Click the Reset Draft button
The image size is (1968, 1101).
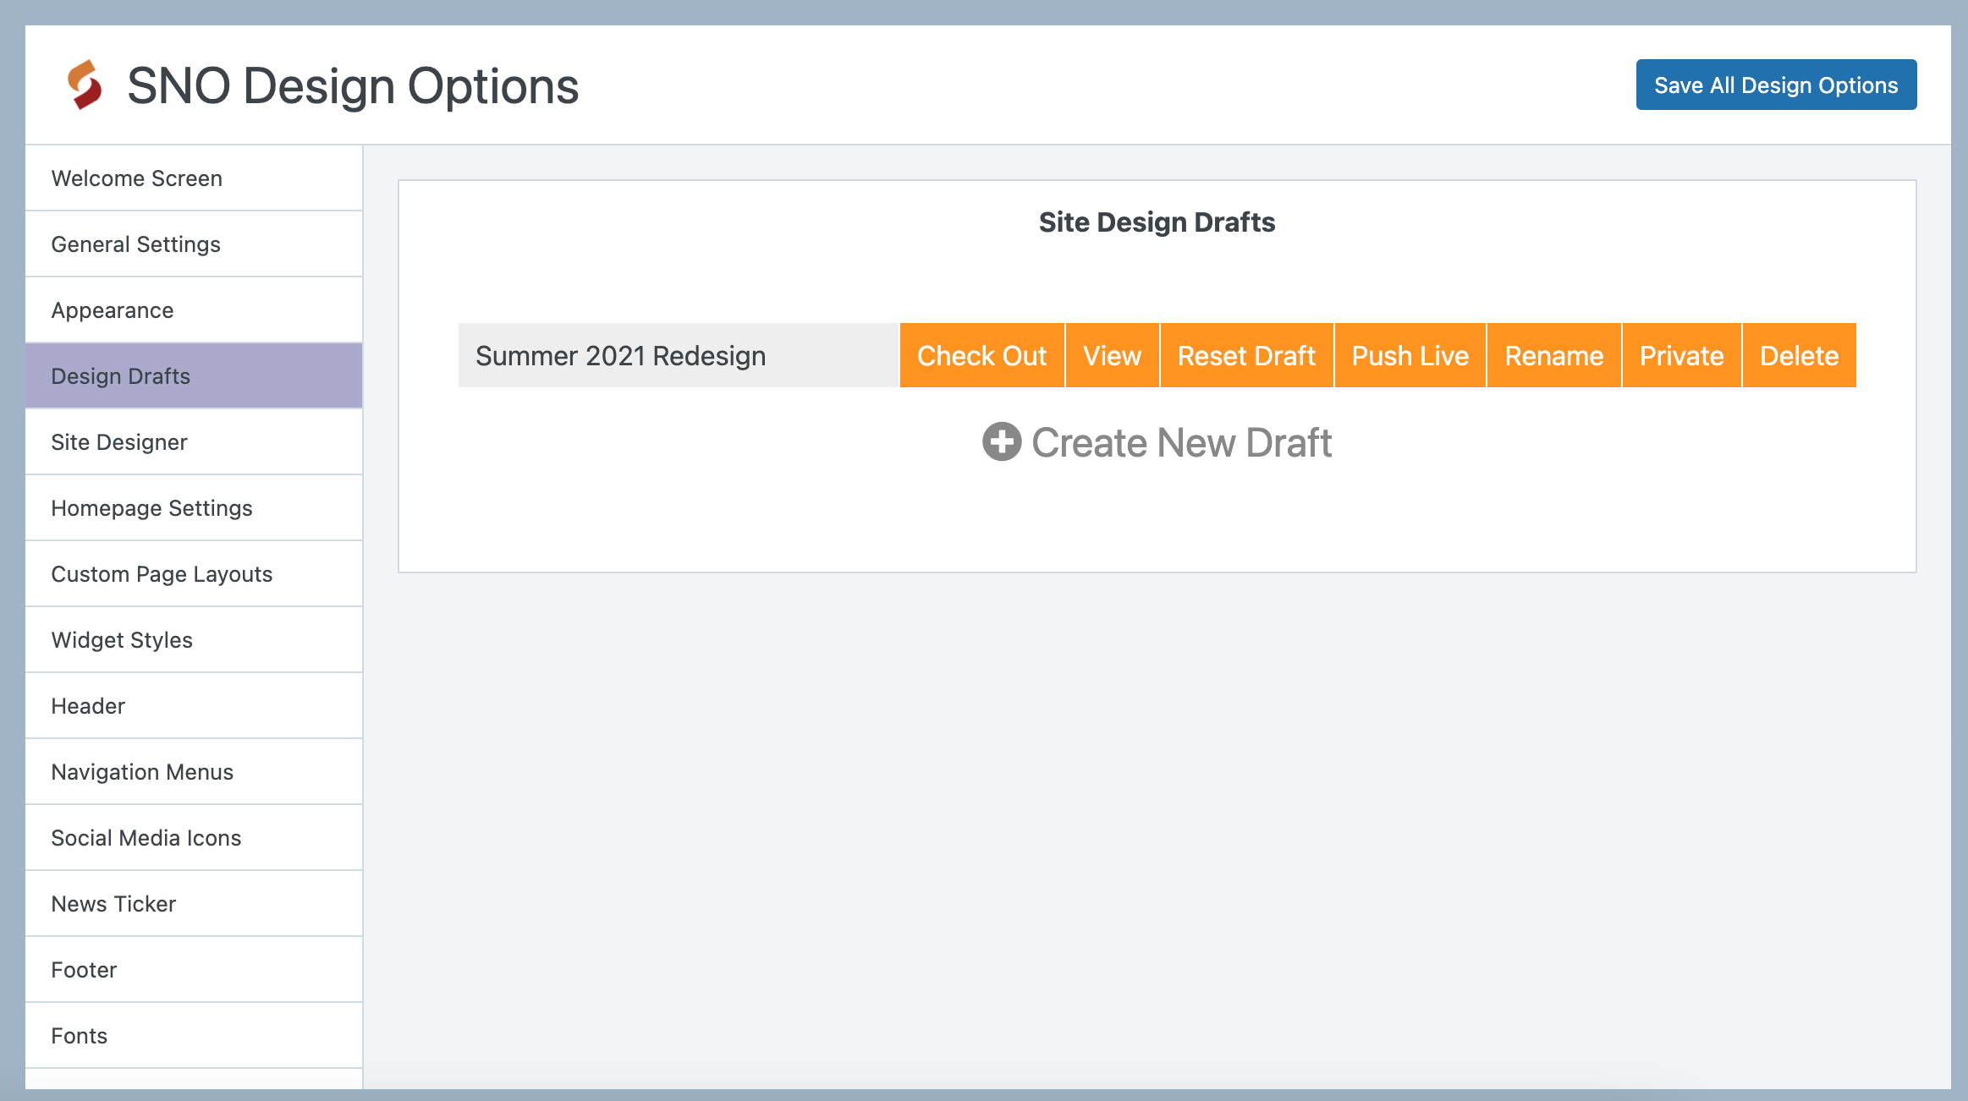tap(1246, 355)
